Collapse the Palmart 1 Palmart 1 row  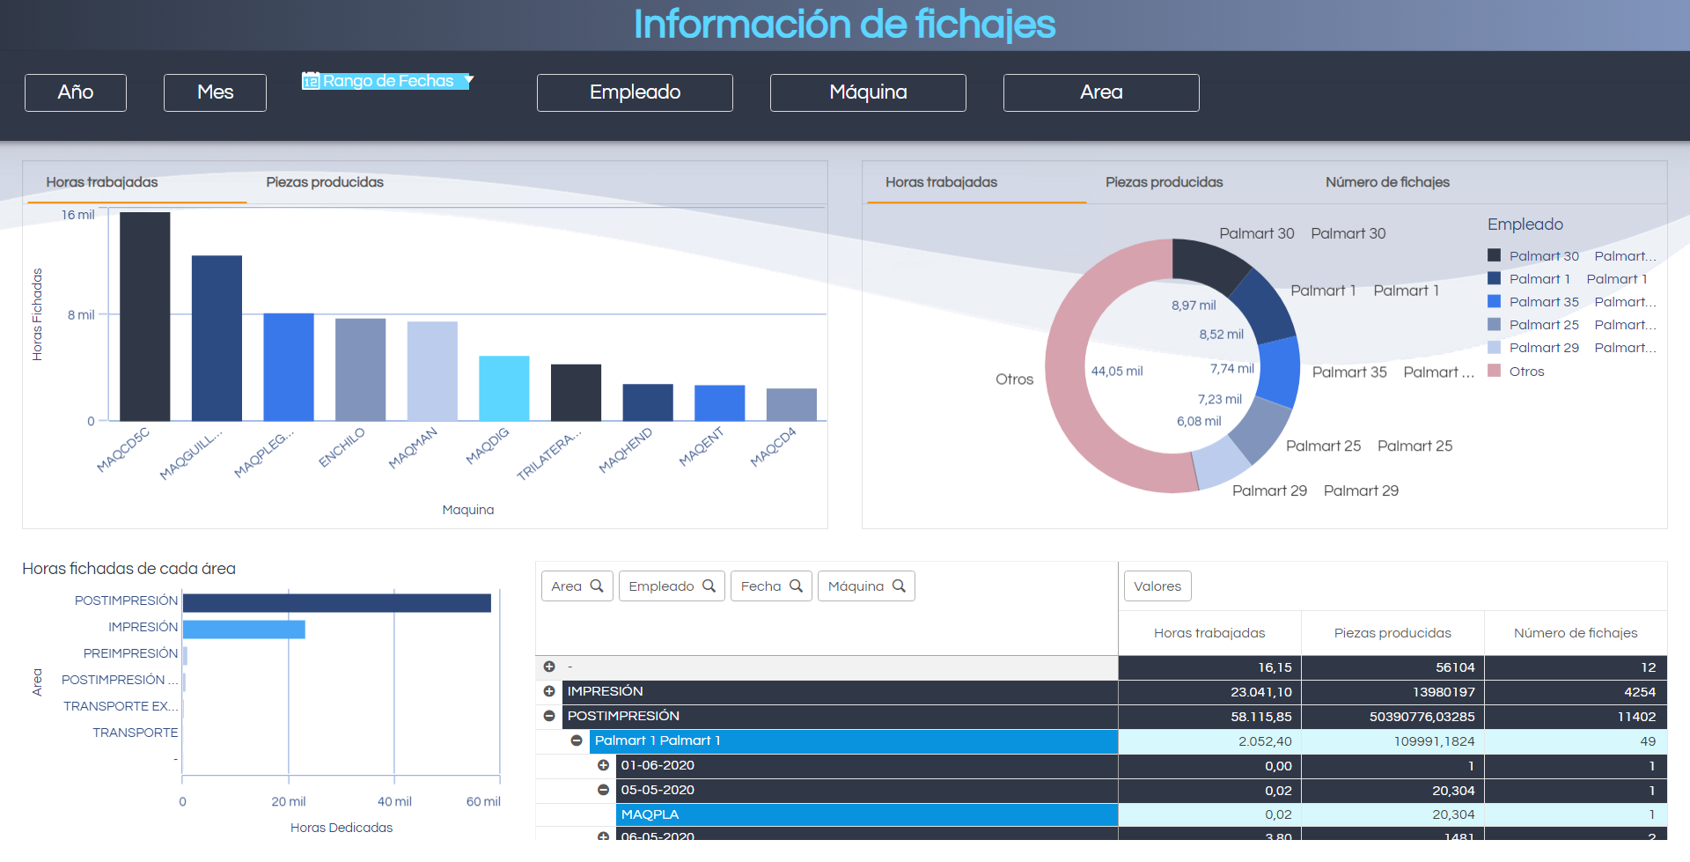click(577, 740)
